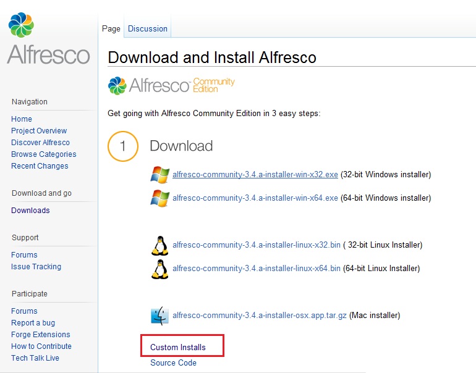The width and height of the screenshot is (476, 373).
Task: Open Issue Tracking under Support
Action: point(36,267)
